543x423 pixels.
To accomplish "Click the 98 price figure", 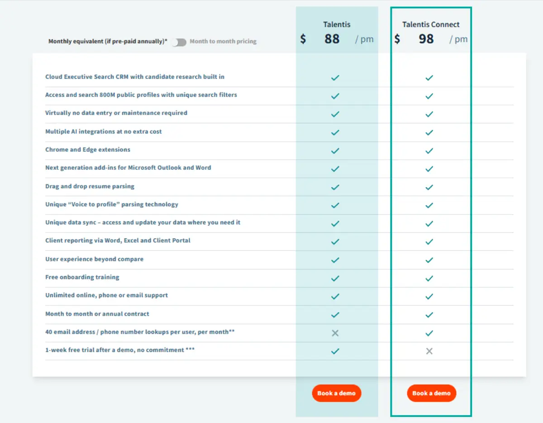I will (x=426, y=39).
